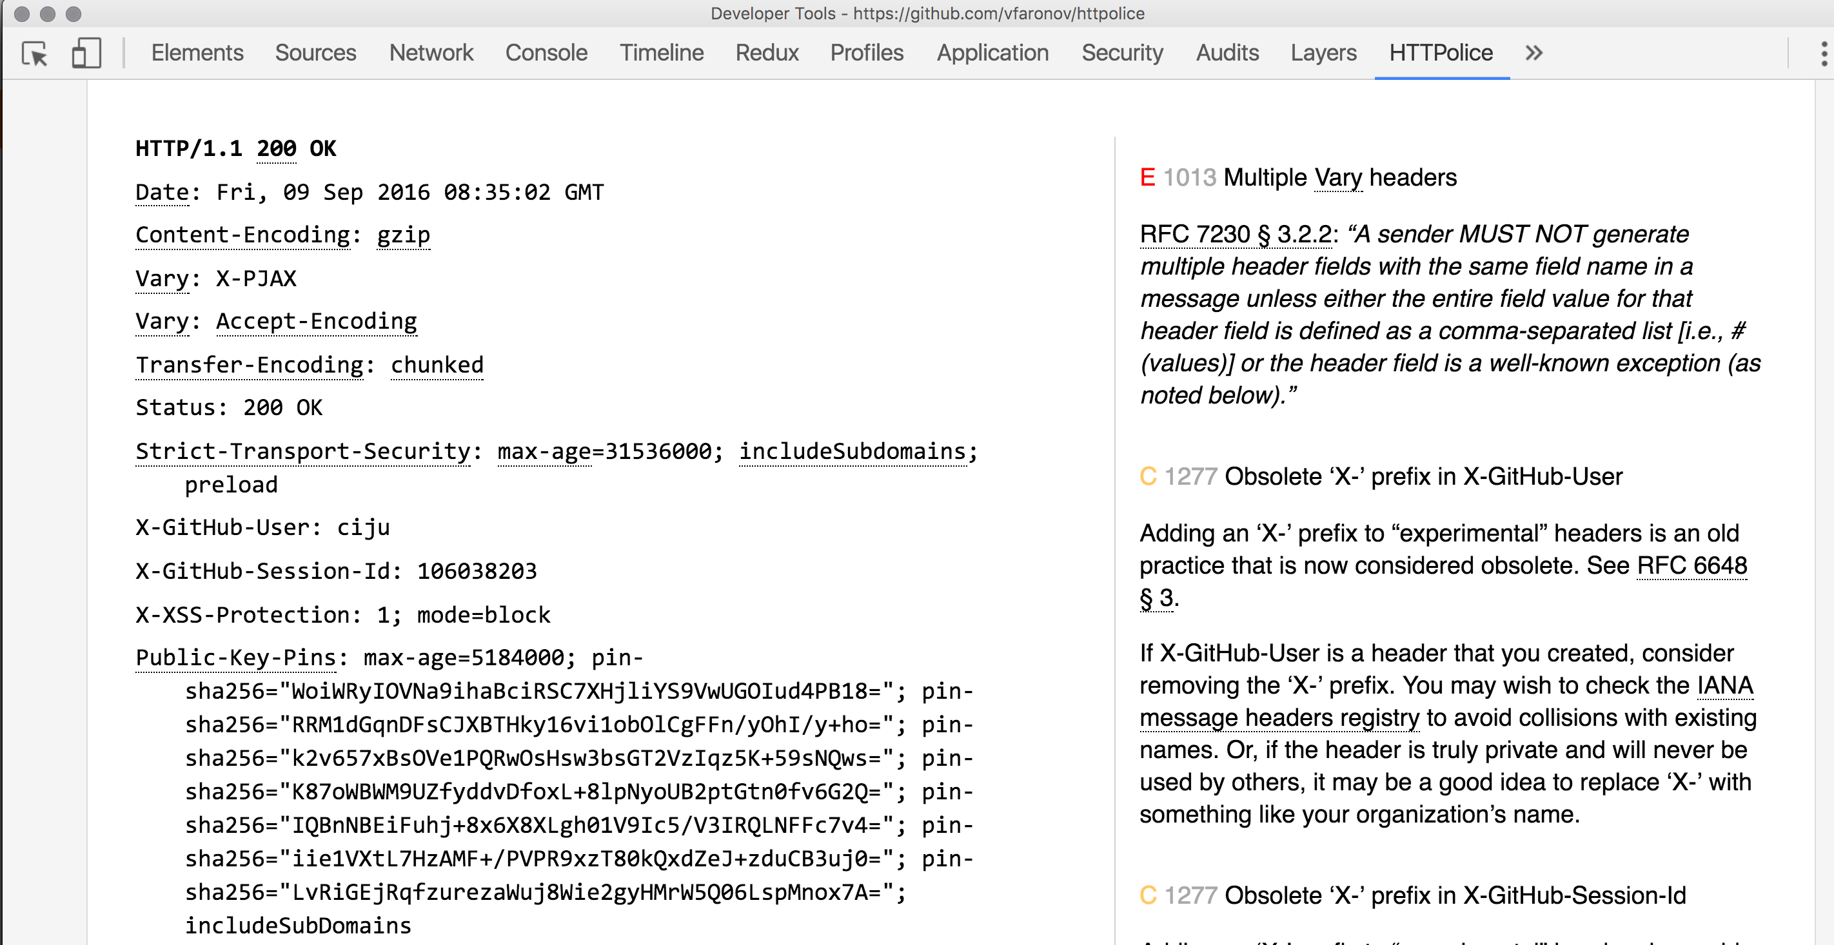Toggle the device toolbar icon
The height and width of the screenshot is (945, 1834).
(x=86, y=54)
